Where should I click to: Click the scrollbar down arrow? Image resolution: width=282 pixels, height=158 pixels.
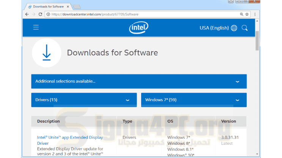[x=257, y=154]
